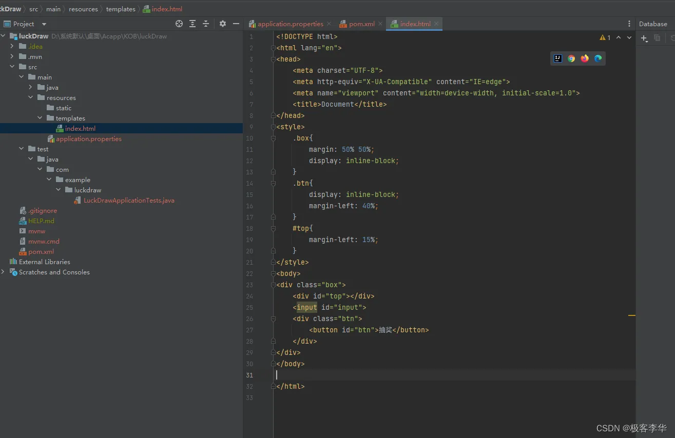Collapse the templates folder
675x438 pixels.
40,118
